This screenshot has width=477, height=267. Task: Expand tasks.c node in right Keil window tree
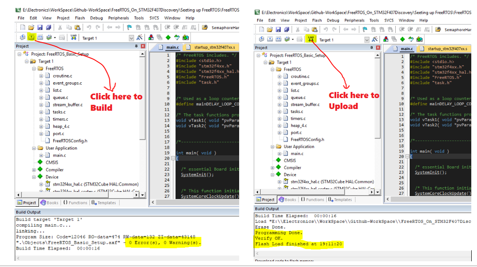[279, 112]
